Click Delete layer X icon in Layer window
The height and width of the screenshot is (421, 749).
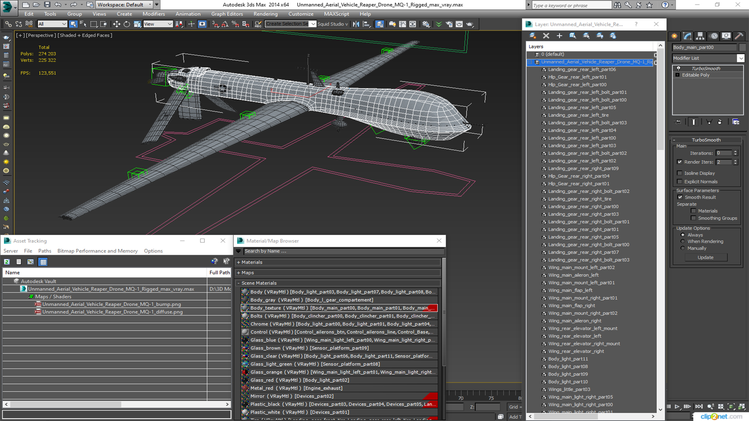pos(546,35)
